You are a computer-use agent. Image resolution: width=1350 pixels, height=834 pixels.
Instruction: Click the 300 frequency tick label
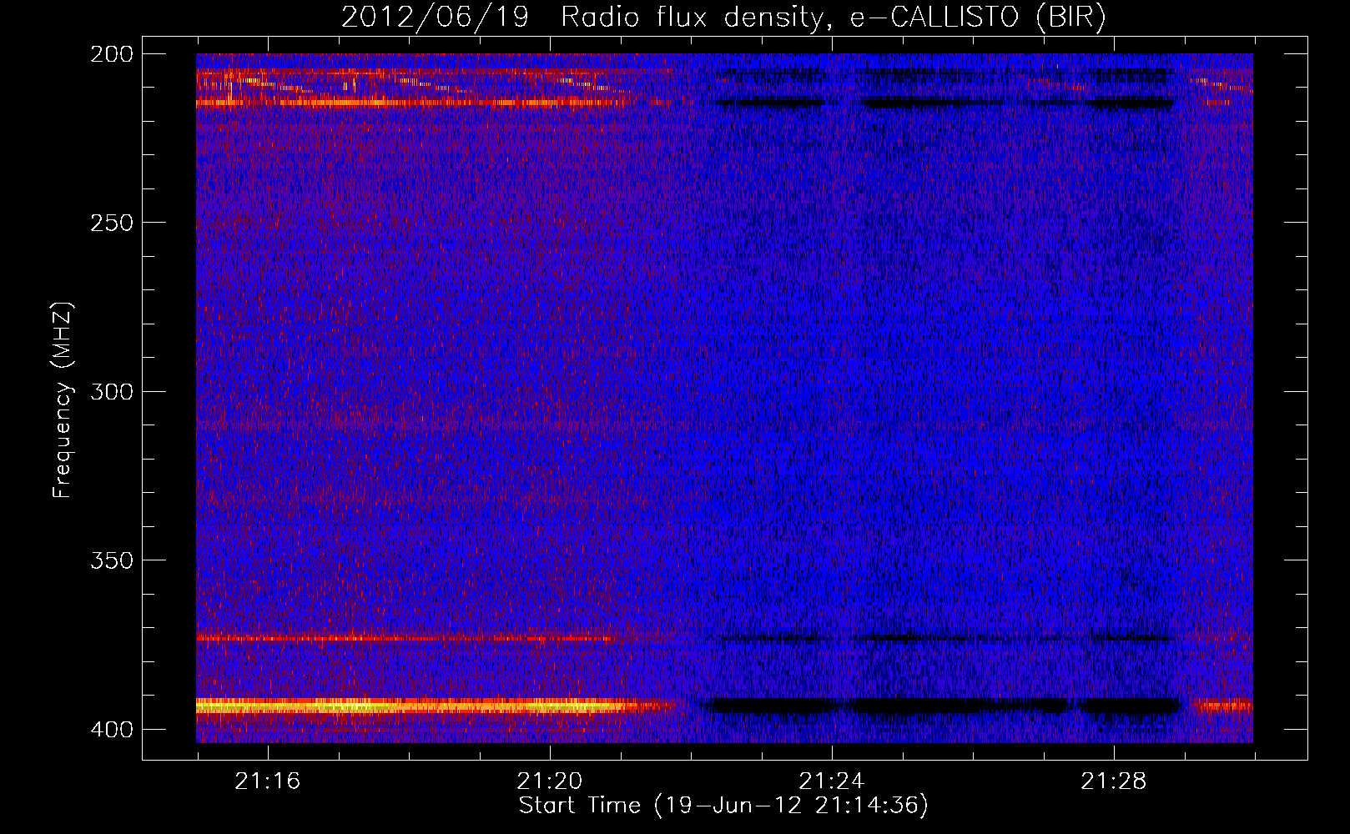tap(111, 391)
